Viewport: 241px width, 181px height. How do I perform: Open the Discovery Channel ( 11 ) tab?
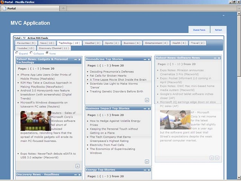pyautogui.click(x=54, y=48)
